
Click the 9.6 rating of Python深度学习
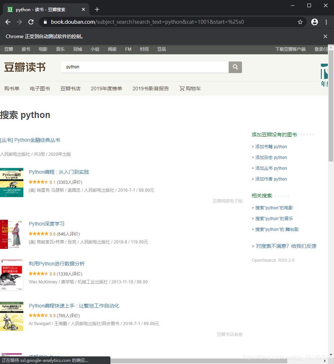pyautogui.click(x=52, y=234)
